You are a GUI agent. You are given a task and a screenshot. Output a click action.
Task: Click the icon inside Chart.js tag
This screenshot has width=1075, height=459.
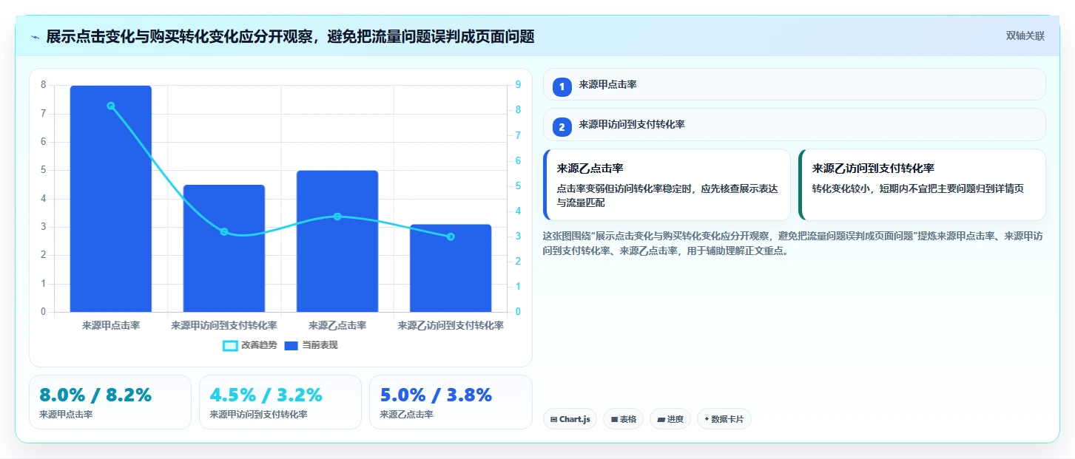553,419
